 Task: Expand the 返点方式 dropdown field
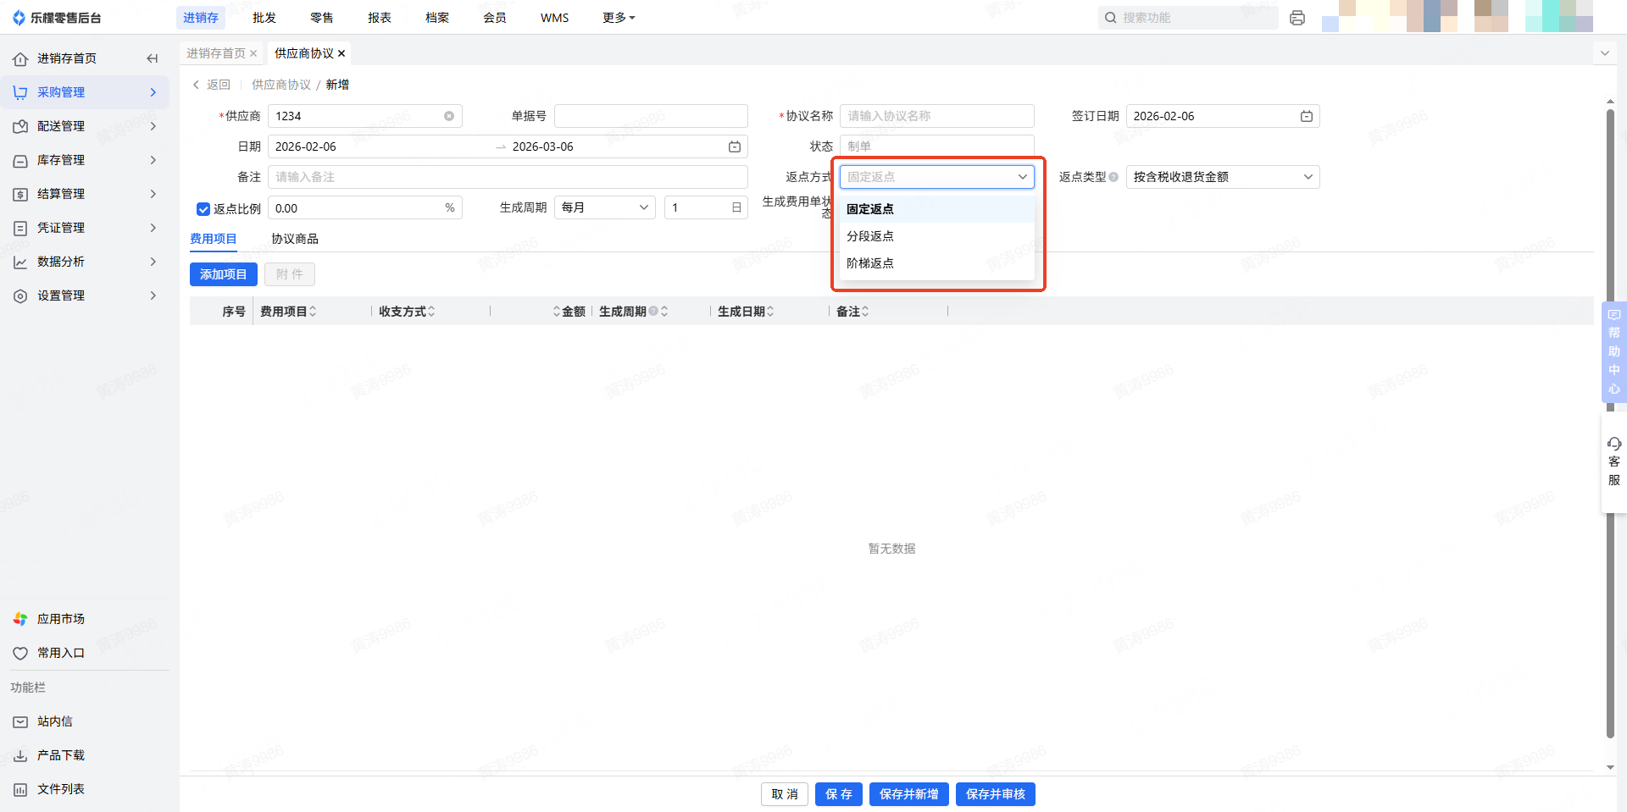936,177
